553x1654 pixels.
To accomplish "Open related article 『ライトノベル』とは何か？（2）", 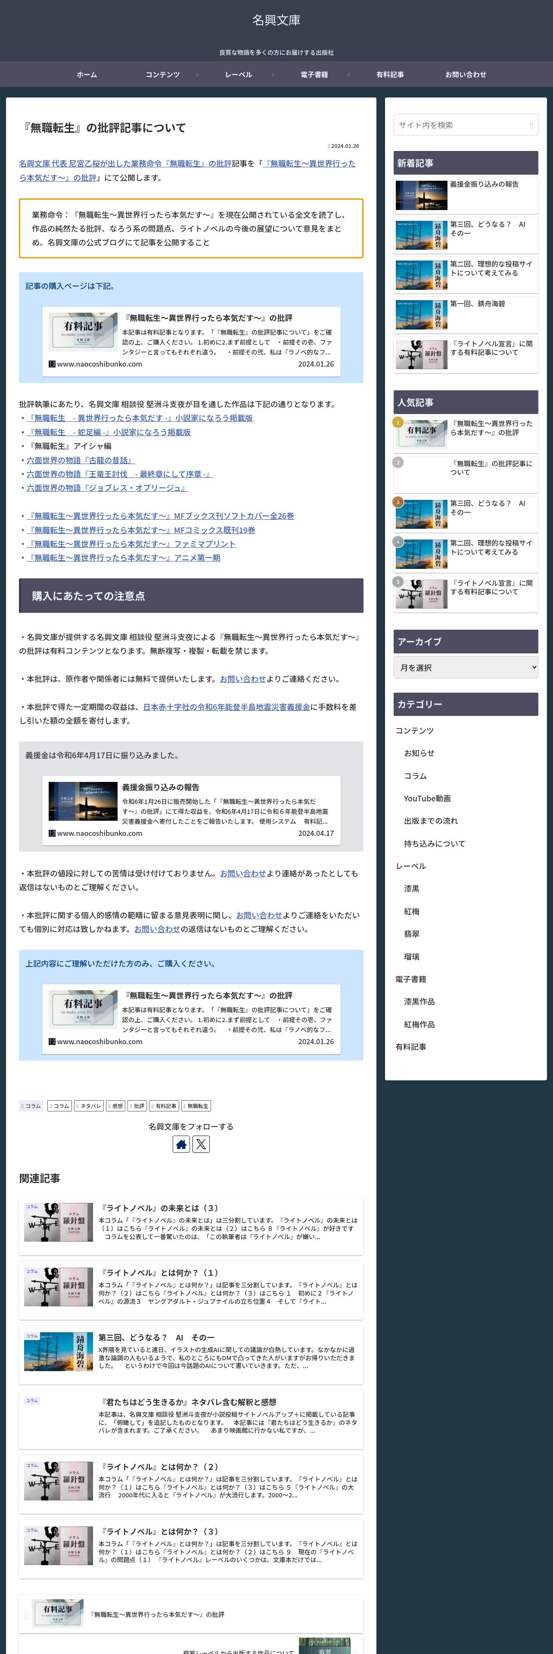I will coord(191,1485).
